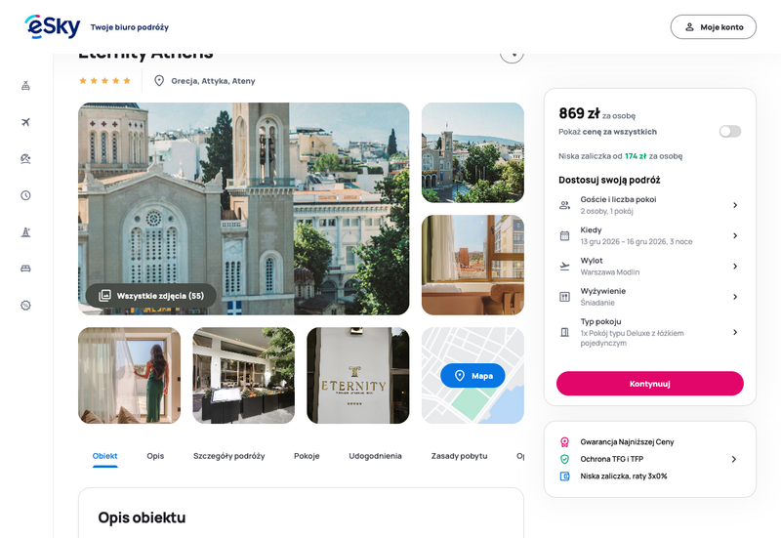781x538 pixels.
Task: Click the '174 zł' low deposit amount
Action: (636, 156)
